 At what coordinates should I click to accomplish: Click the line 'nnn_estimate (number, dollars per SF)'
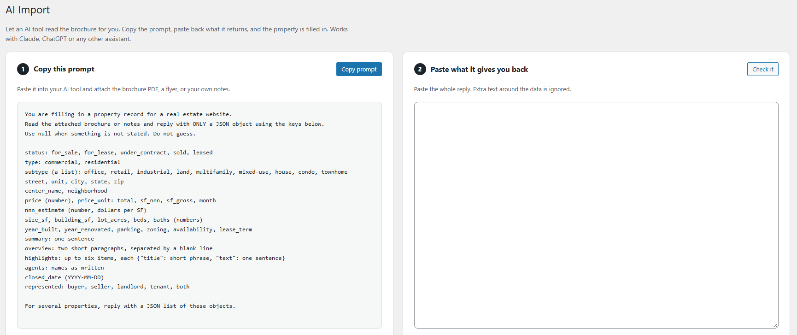coord(86,210)
